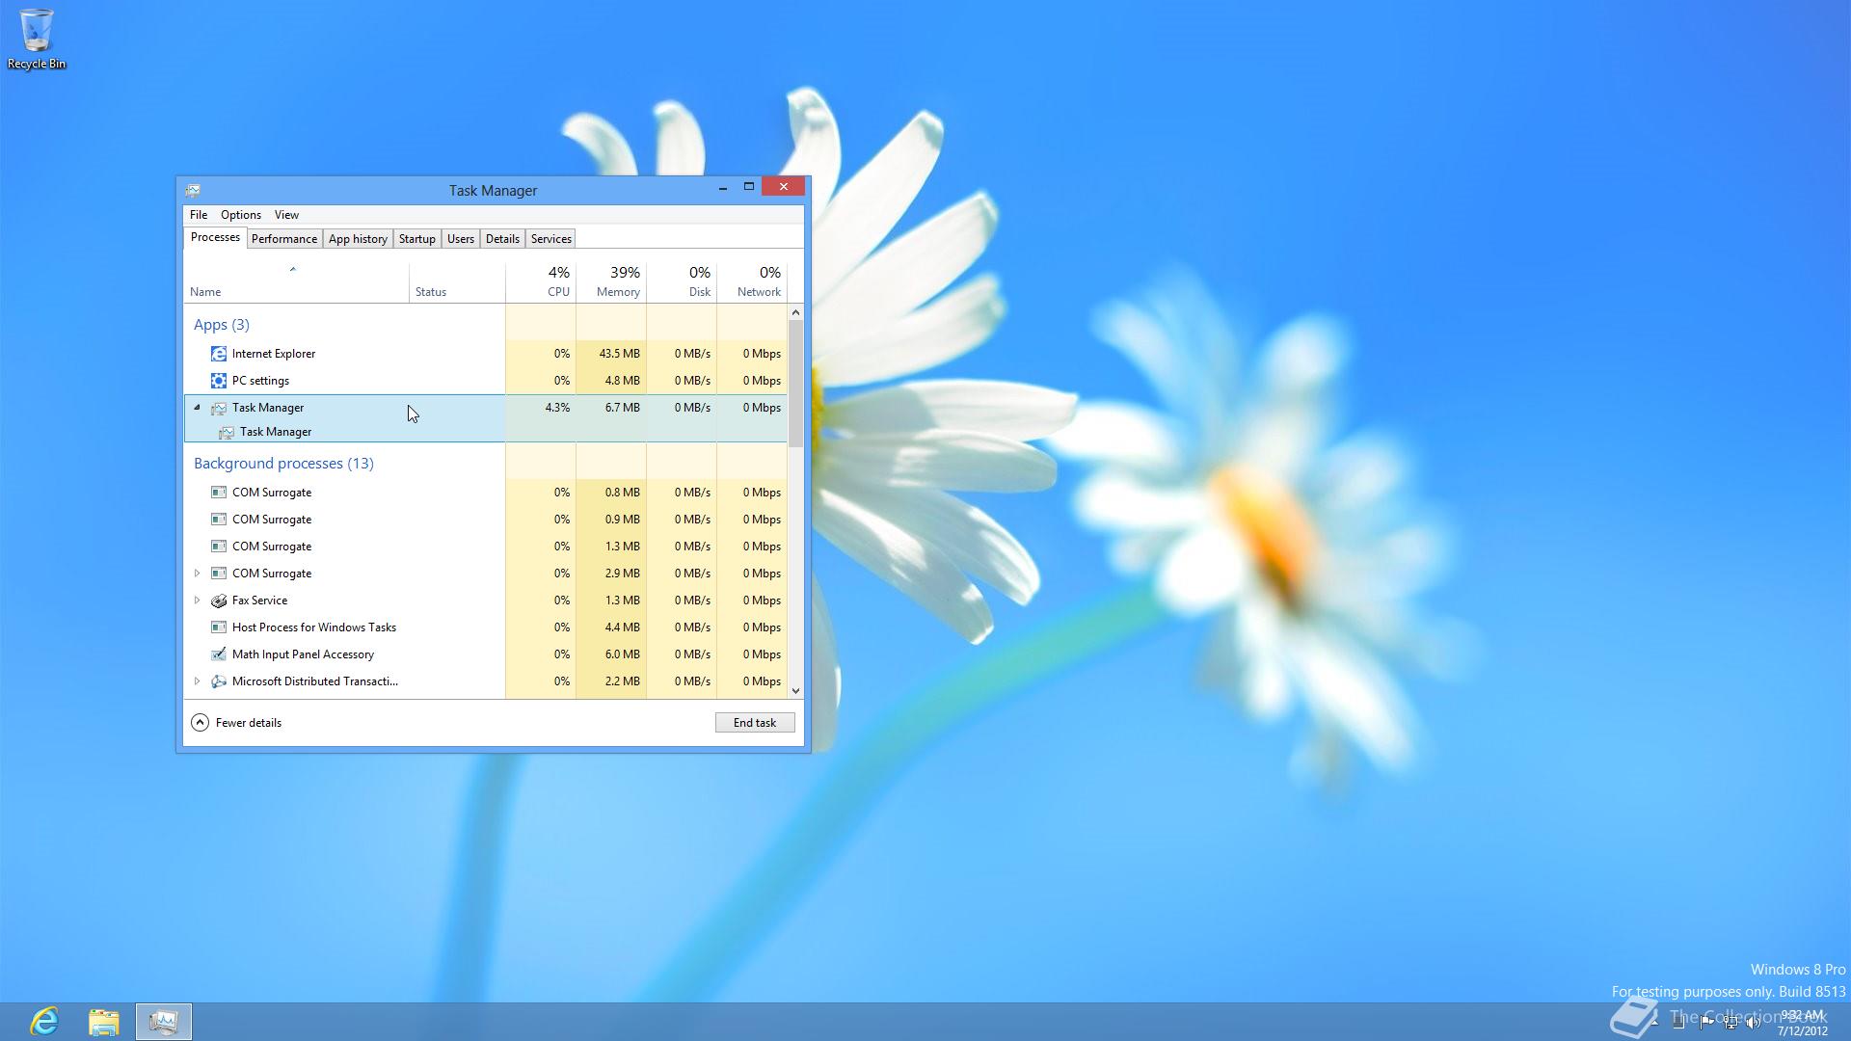The height and width of the screenshot is (1041, 1851).
Task: Open the volume control in system tray
Action: click(x=1754, y=1023)
